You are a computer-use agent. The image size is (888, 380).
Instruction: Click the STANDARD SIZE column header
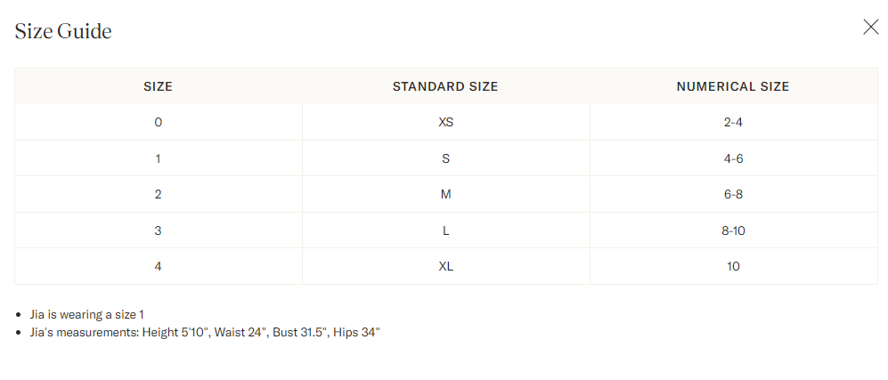(x=445, y=86)
